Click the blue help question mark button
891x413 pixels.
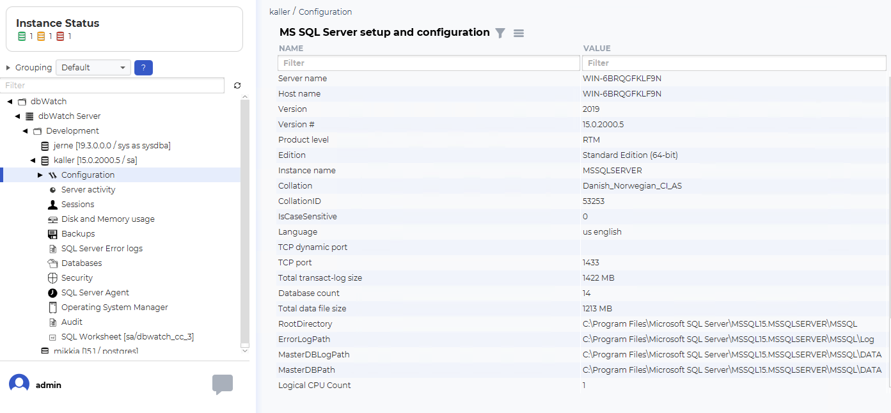(143, 68)
